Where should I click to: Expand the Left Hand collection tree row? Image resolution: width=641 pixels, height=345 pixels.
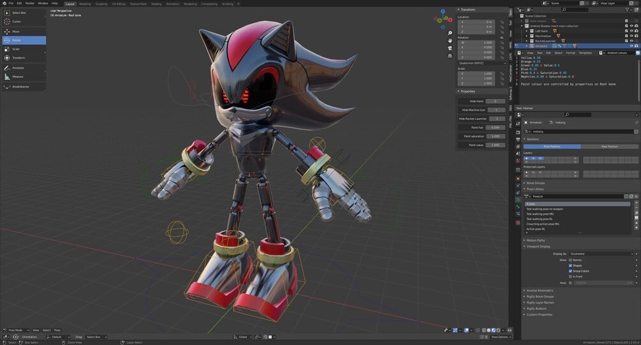point(527,31)
